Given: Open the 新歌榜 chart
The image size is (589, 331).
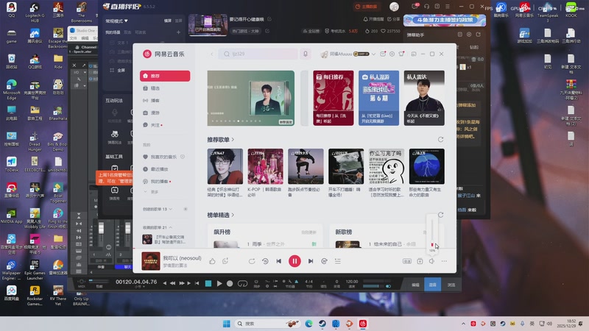Looking at the screenshot, I should [343, 232].
